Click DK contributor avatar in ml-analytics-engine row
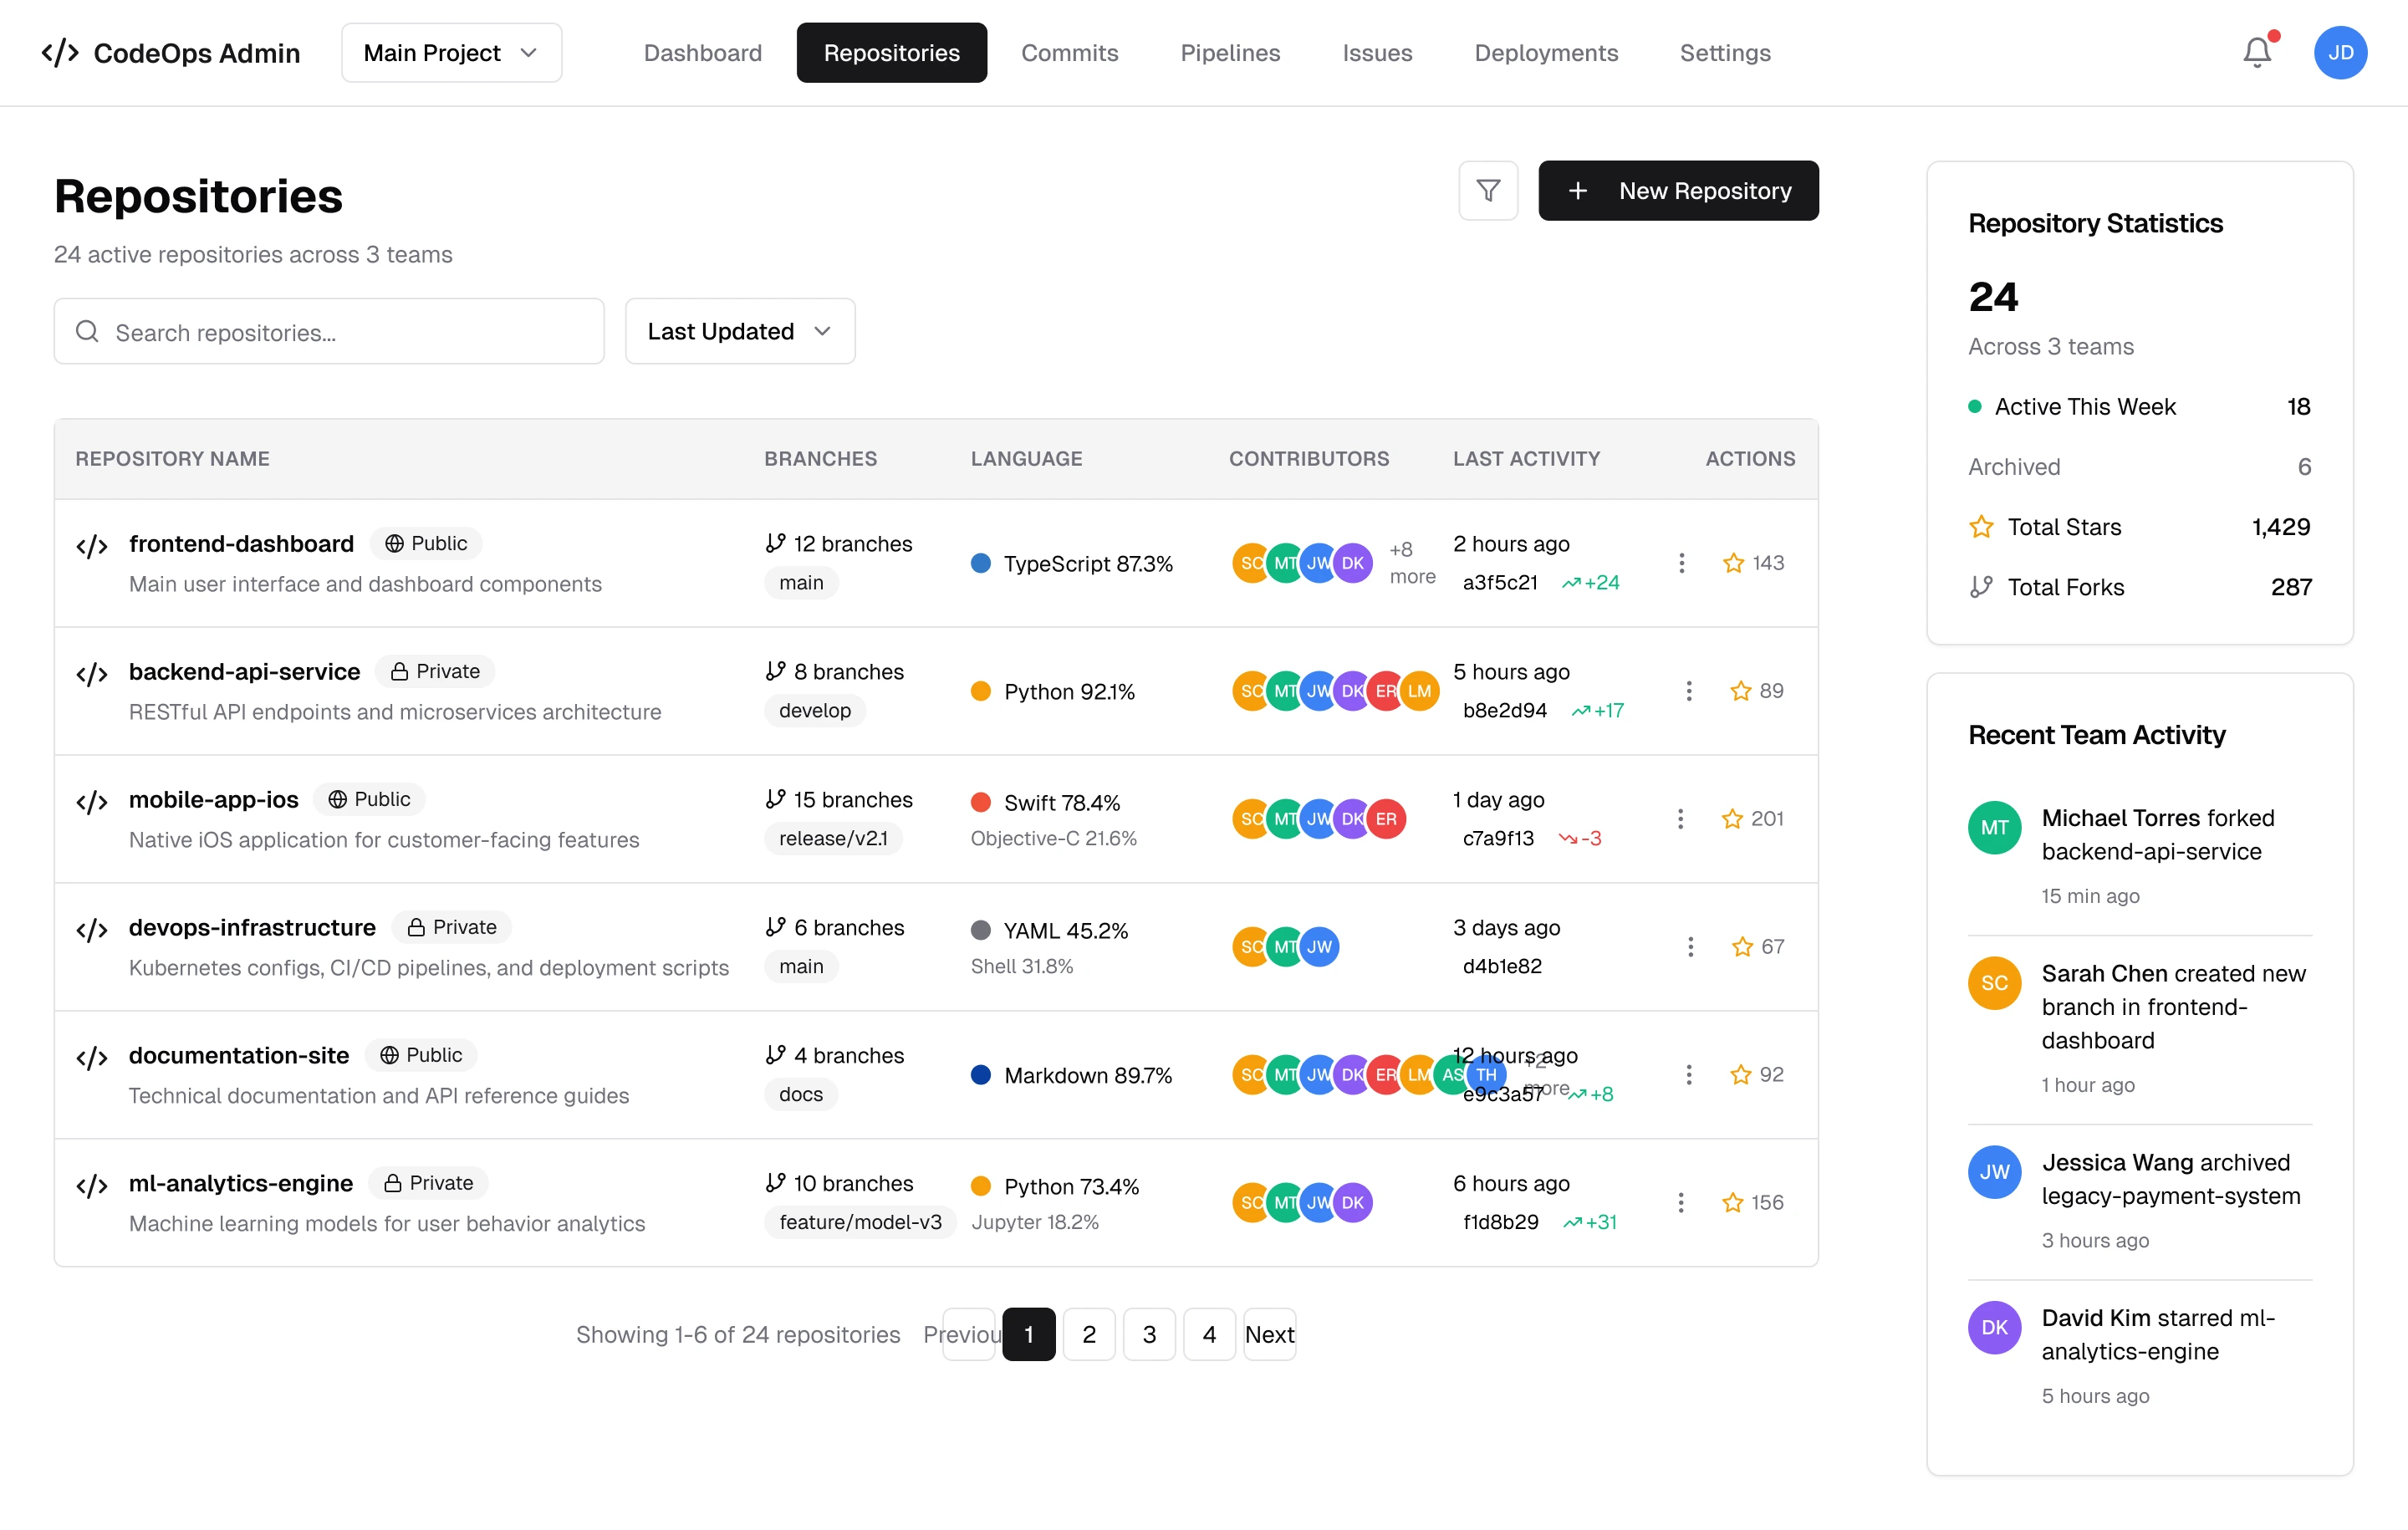 pyautogui.click(x=1352, y=1202)
